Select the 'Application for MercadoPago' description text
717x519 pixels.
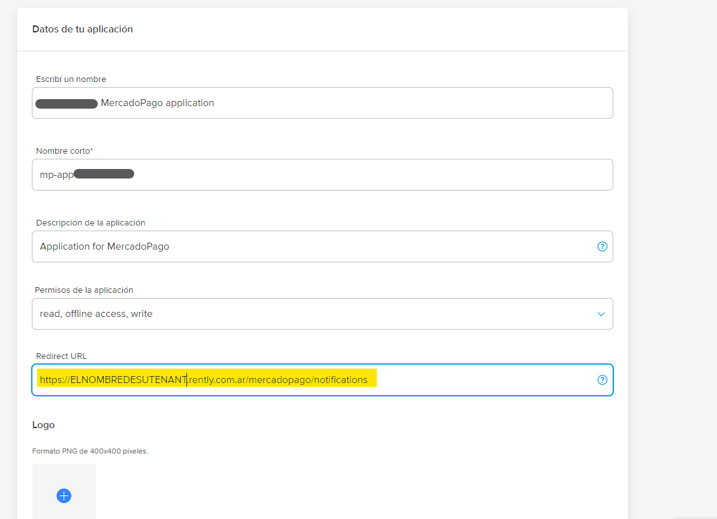(x=104, y=246)
